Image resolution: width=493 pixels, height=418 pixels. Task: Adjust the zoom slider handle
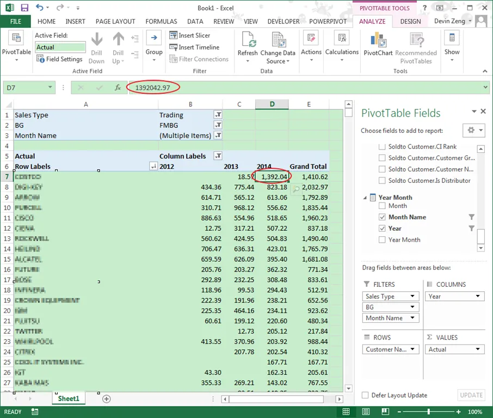[x=428, y=411]
